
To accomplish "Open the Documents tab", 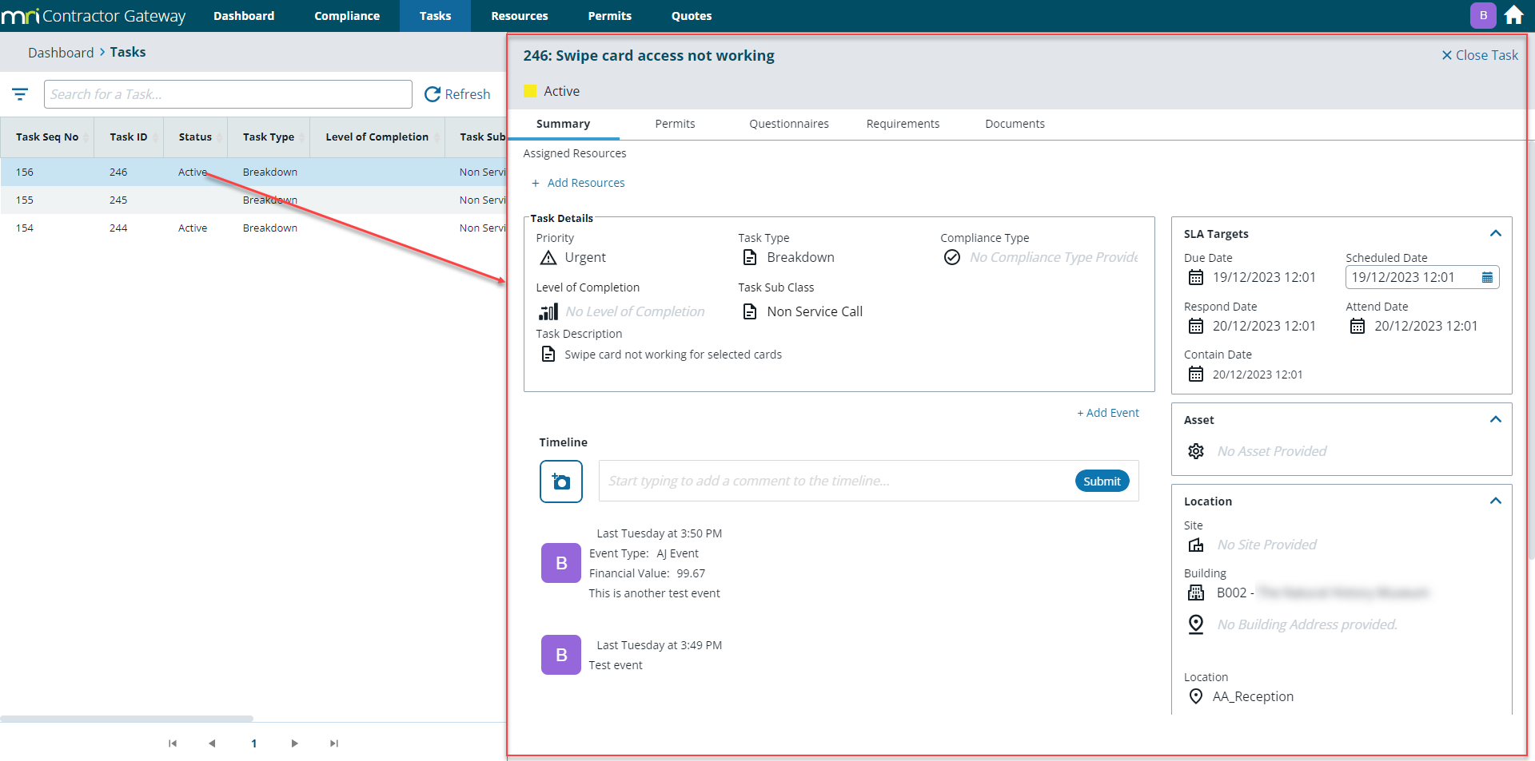I will (1015, 124).
